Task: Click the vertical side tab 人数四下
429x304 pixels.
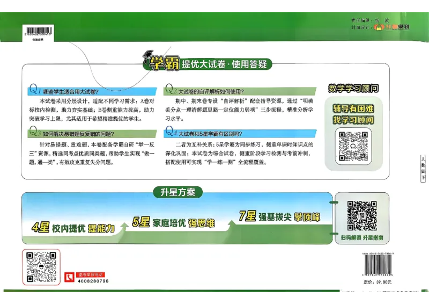Action: [x=423, y=168]
